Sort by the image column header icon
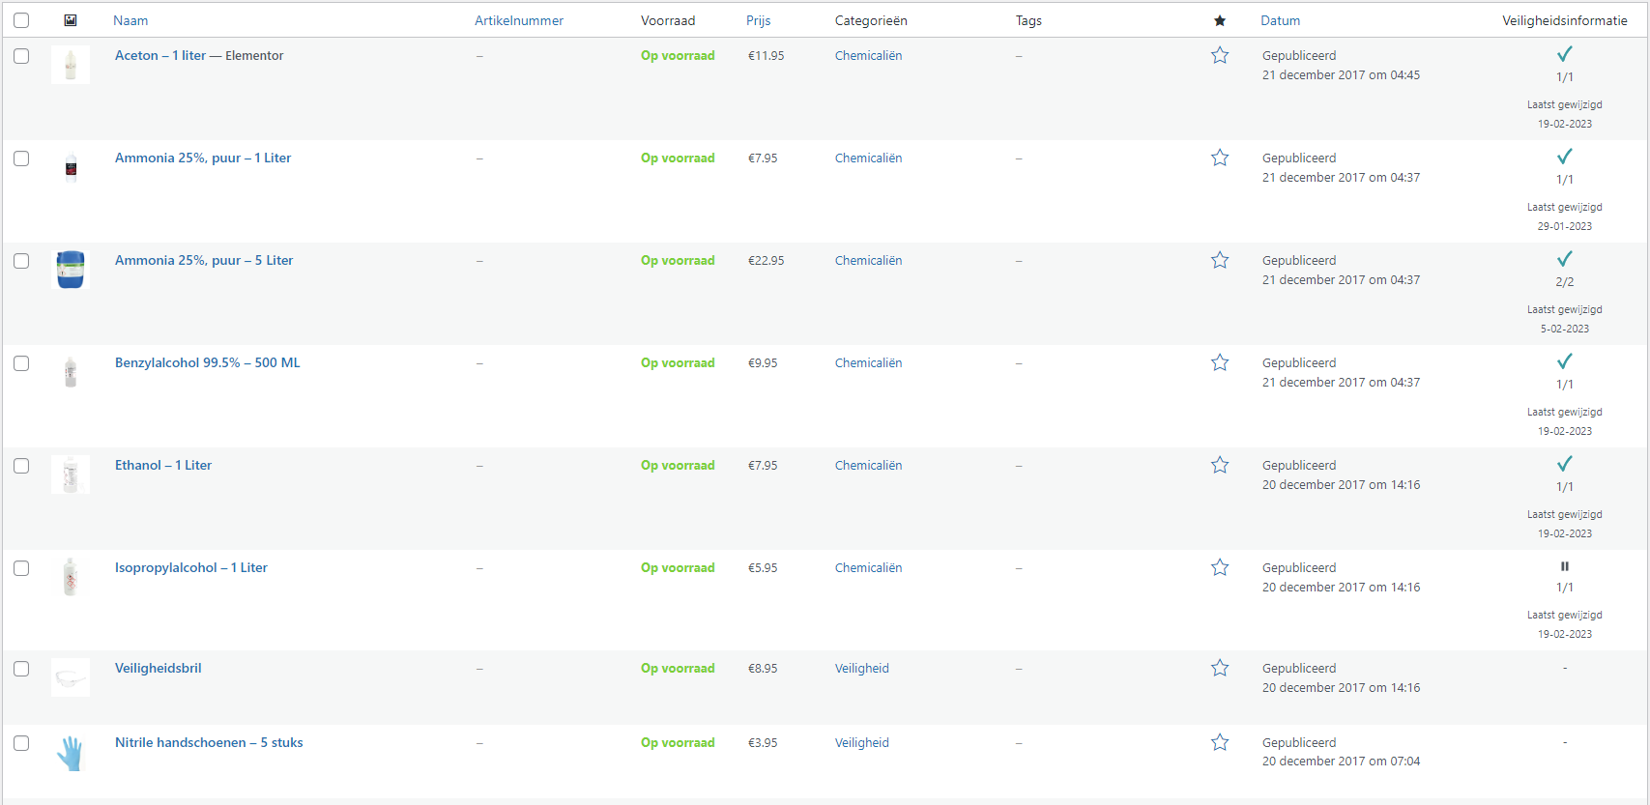This screenshot has height=805, width=1650. click(71, 20)
